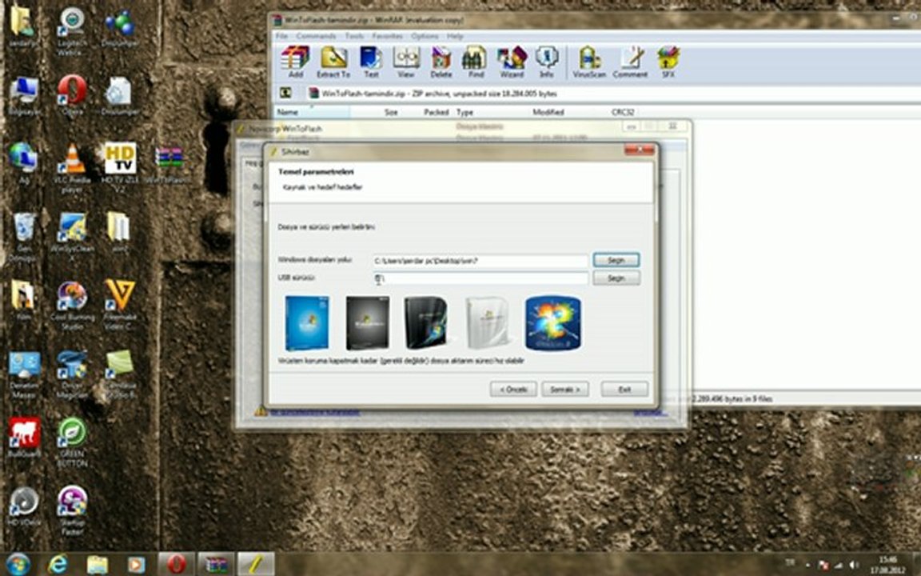Select the win7 folder on the desktop
This screenshot has height=576, width=921.
pyautogui.click(x=119, y=232)
